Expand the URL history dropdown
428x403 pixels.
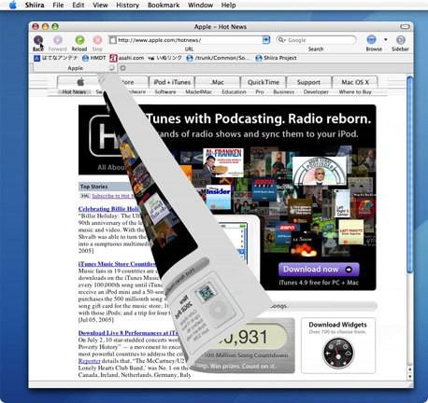265,40
